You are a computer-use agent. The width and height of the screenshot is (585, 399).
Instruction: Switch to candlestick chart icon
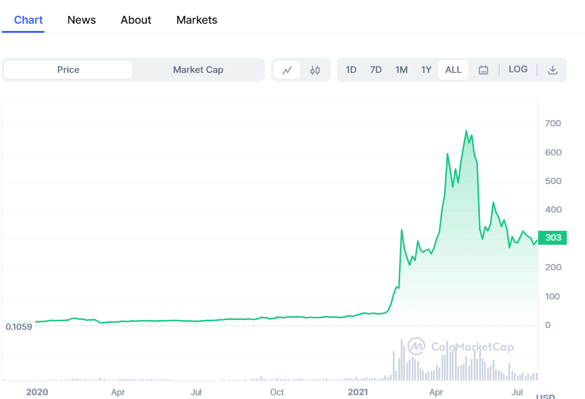pos(315,70)
